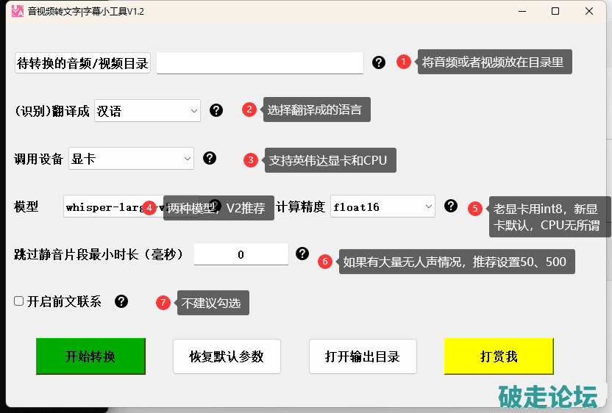Click the audio/video directory path text field
This screenshot has height=413, width=612.
260,63
